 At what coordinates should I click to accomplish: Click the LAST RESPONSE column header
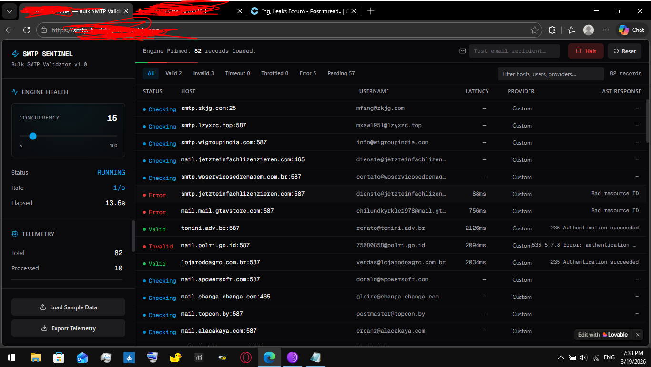point(620,91)
